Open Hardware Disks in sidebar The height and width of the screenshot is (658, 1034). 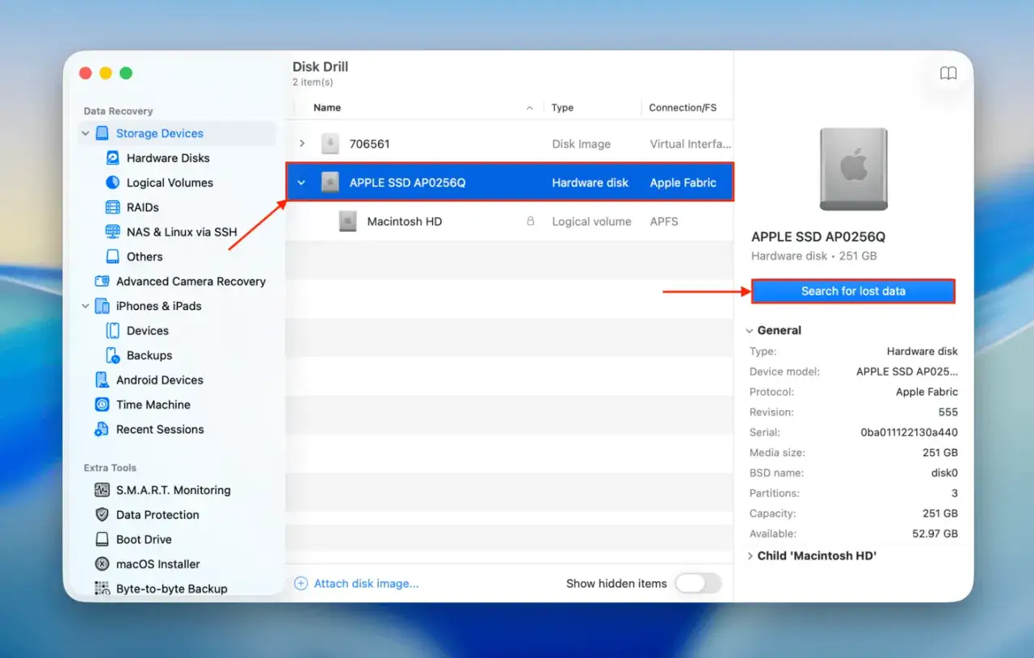(x=168, y=158)
